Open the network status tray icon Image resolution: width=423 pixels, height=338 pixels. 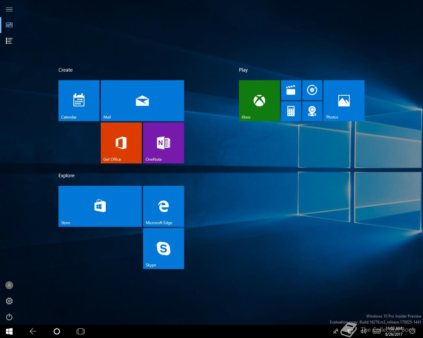350,331
